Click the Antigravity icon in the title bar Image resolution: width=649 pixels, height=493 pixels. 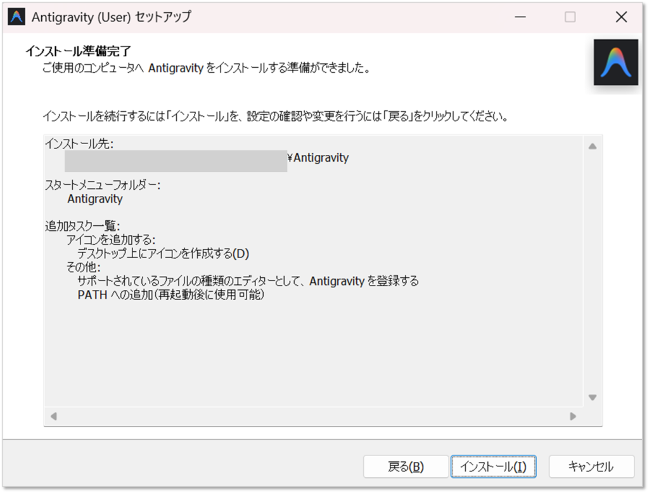pos(16,17)
